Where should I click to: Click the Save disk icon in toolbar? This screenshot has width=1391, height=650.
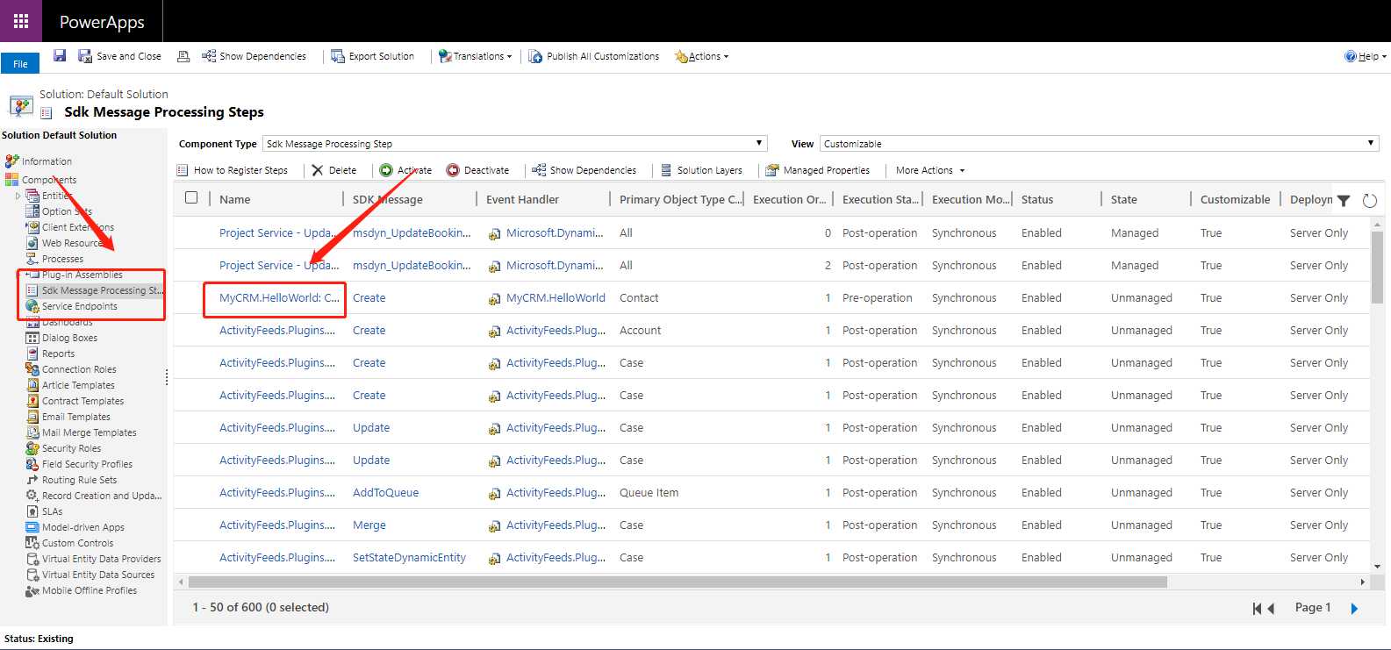tap(60, 55)
